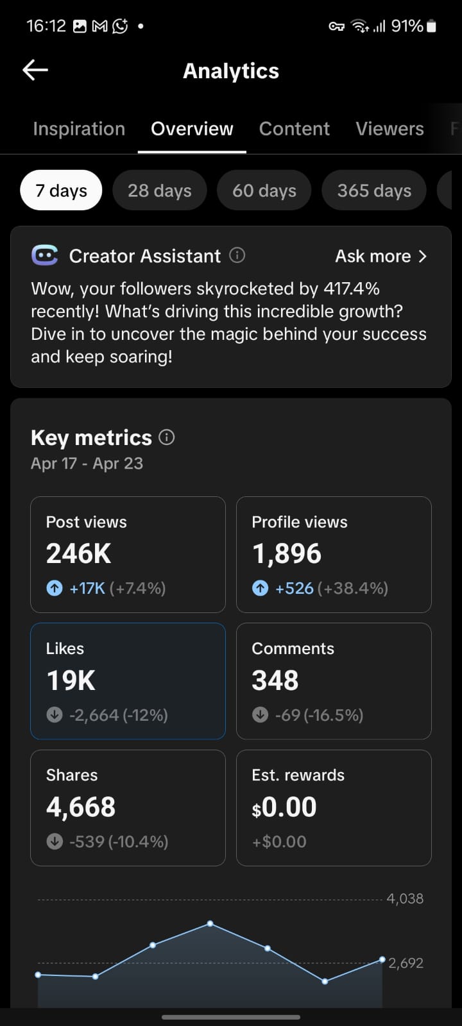
Task: Tap the Shares down-arrow indicator
Action: pyautogui.click(x=55, y=841)
